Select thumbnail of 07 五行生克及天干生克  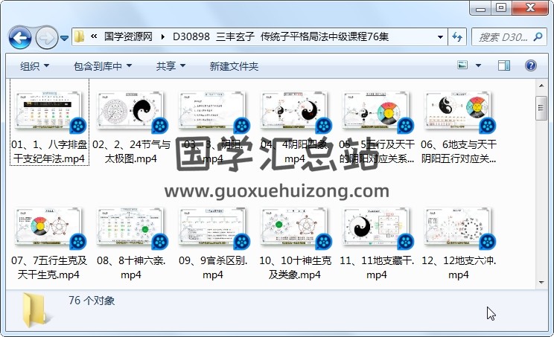click(x=48, y=227)
